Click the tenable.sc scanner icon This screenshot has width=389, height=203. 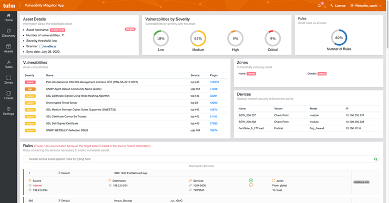tap(41, 46)
